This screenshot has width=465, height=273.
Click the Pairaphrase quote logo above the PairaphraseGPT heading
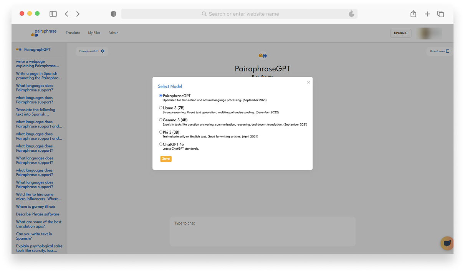263,56
